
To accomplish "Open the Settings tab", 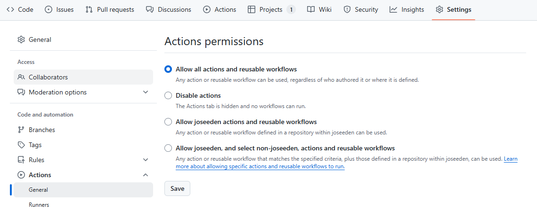I will [x=454, y=9].
